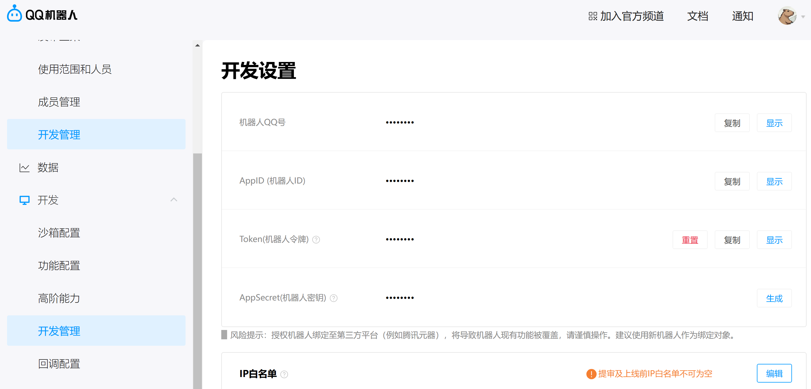Click the grid icon beside 加入官方频道
The width and height of the screenshot is (811, 389).
click(x=593, y=16)
